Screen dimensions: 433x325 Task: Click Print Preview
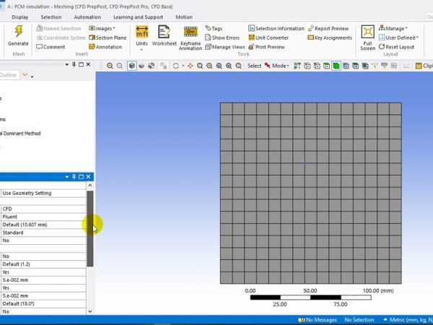click(266, 47)
